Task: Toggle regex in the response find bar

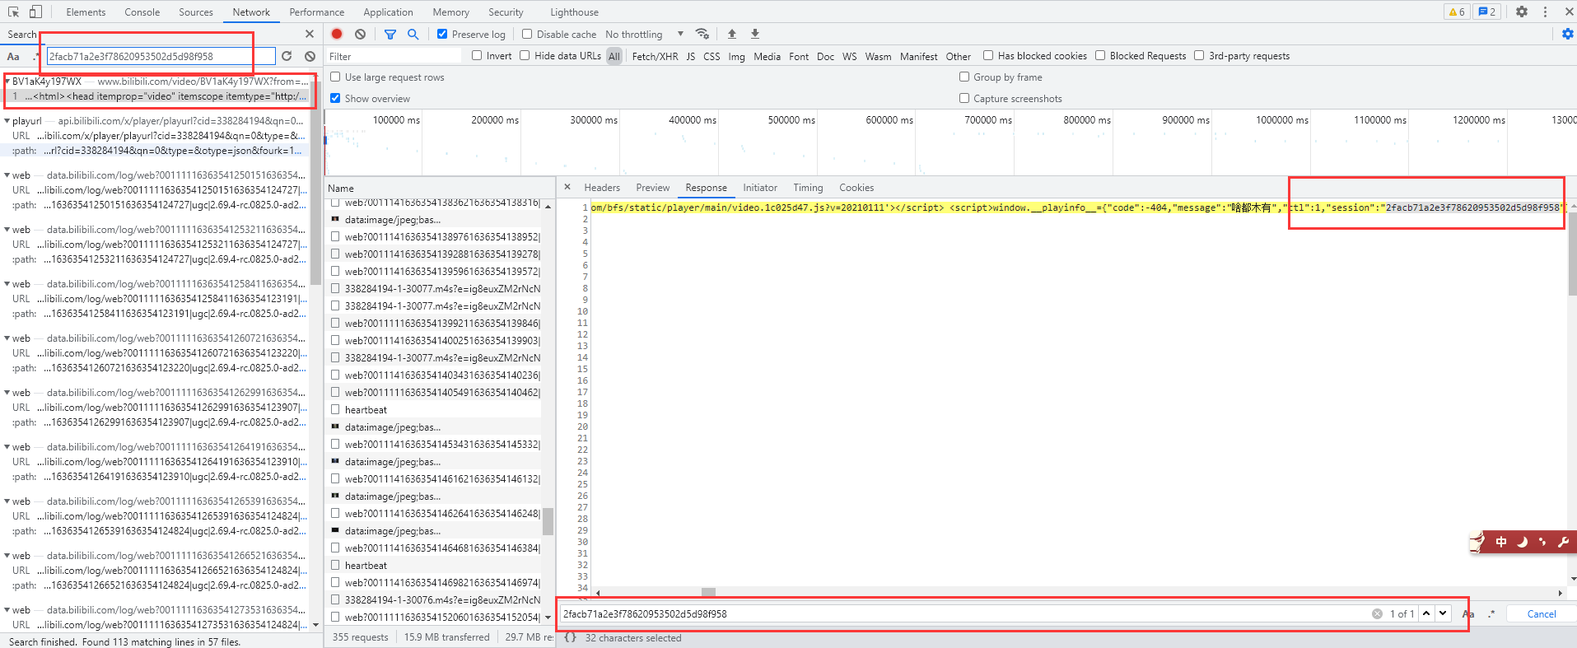Action: (x=1491, y=613)
